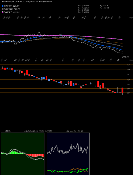Click the 'Pre H: 128.60' high value
Image resolution: width=133 pixels, height=175 pixels.
(x=84, y=8)
